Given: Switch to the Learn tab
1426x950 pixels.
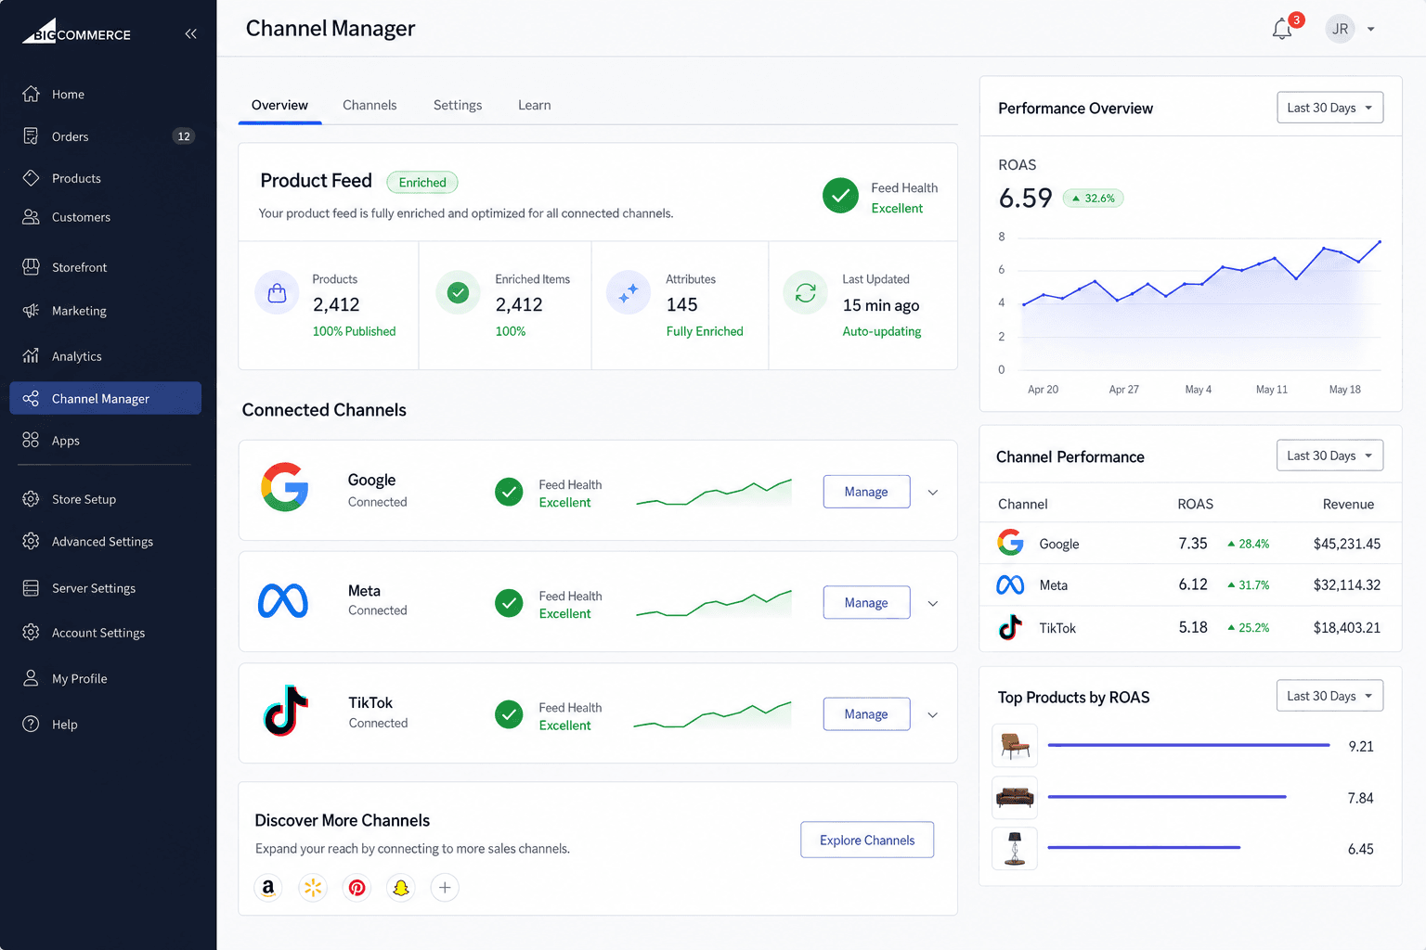Looking at the screenshot, I should pos(535,105).
